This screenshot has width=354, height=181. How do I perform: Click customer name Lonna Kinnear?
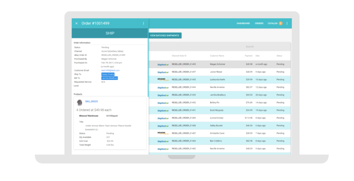[217, 118]
